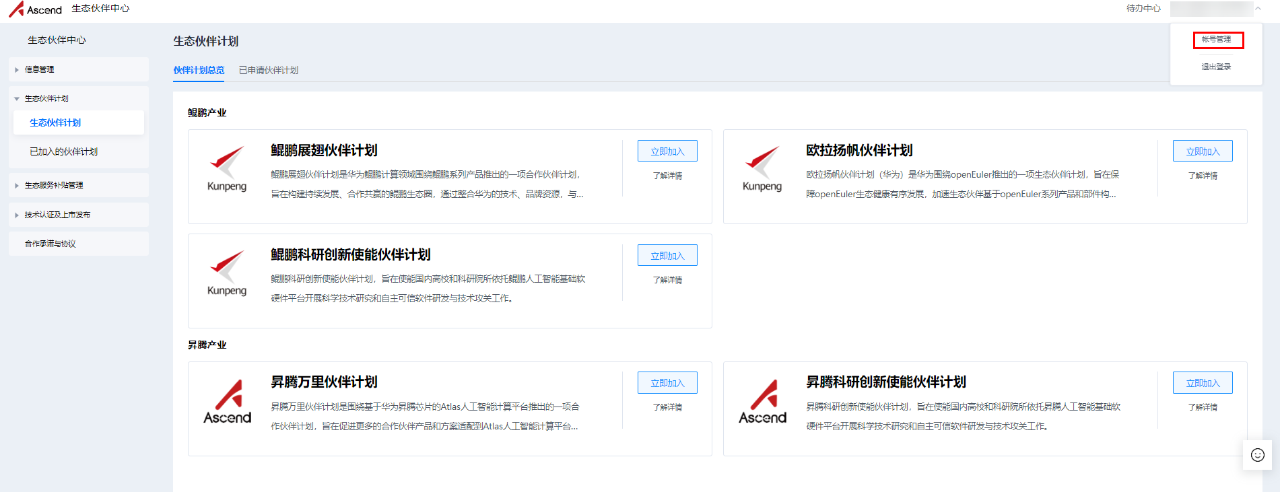Choose 帐号管理 from the user menu
Image resolution: width=1280 pixels, height=492 pixels.
coord(1217,40)
